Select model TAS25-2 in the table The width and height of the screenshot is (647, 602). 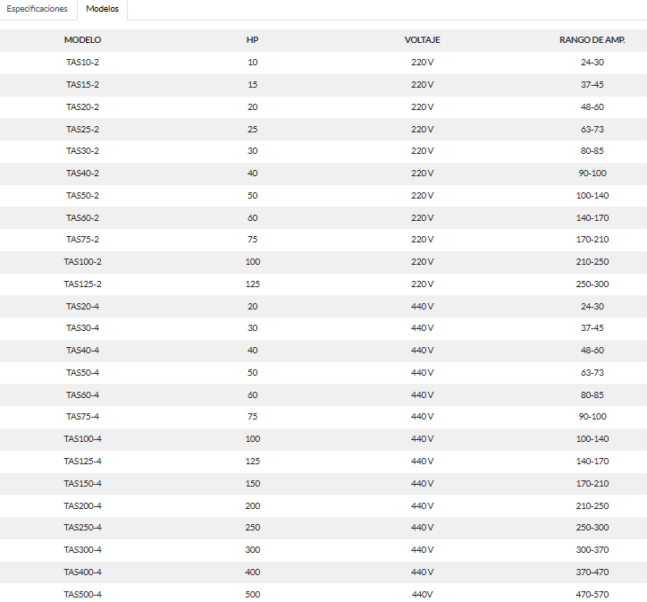[x=82, y=129]
